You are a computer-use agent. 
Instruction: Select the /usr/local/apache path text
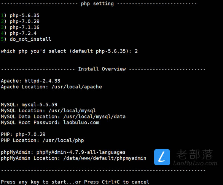point(77,87)
